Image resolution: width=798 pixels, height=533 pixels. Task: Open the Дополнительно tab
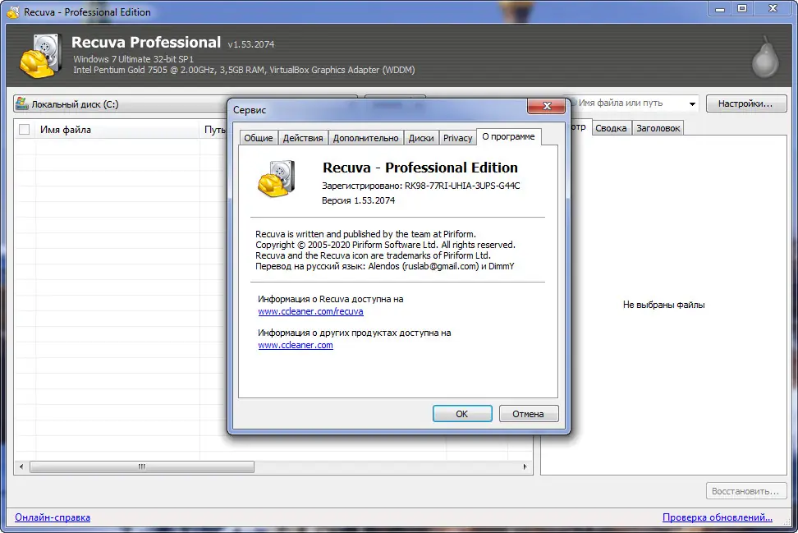pyautogui.click(x=365, y=138)
